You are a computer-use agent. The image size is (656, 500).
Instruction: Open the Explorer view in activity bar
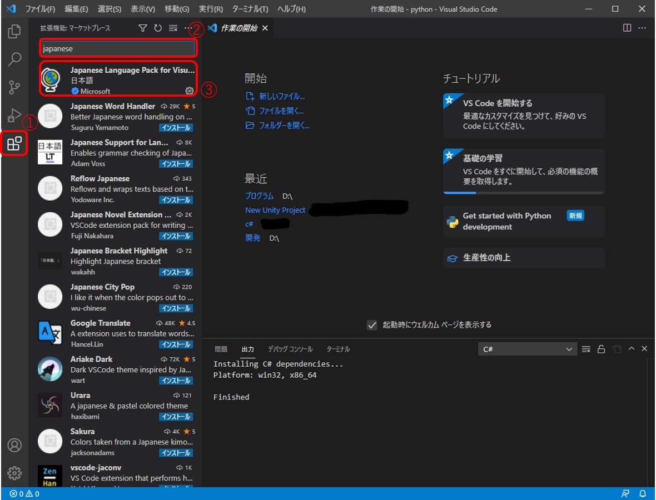point(14,31)
